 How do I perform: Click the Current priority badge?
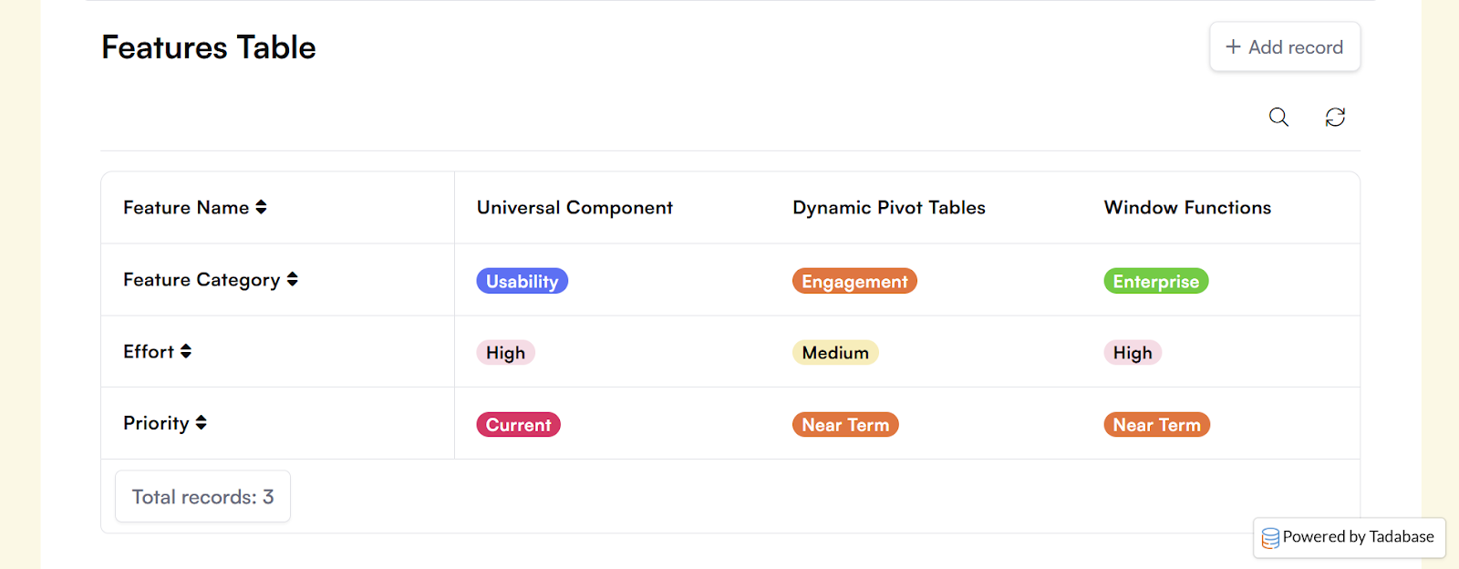(518, 425)
